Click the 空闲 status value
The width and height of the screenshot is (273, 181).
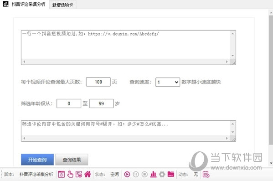click(114, 174)
